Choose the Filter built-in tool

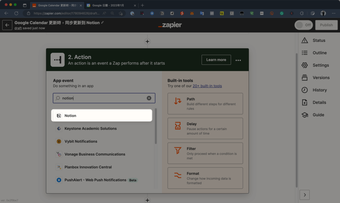(x=205, y=153)
